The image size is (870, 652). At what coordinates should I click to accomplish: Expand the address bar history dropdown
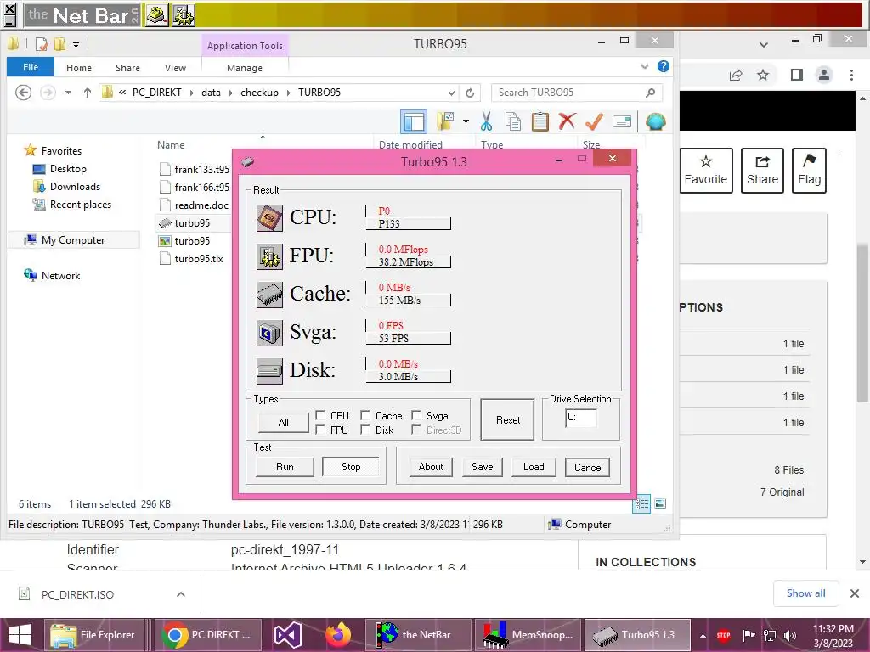452,93
